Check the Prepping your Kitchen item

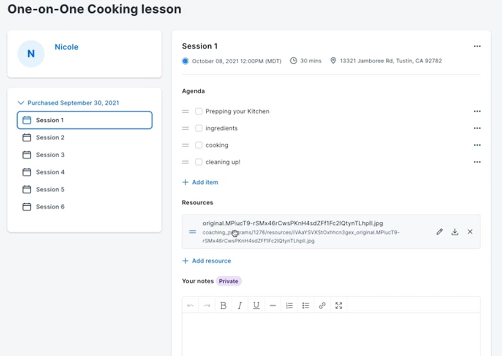click(199, 111)
